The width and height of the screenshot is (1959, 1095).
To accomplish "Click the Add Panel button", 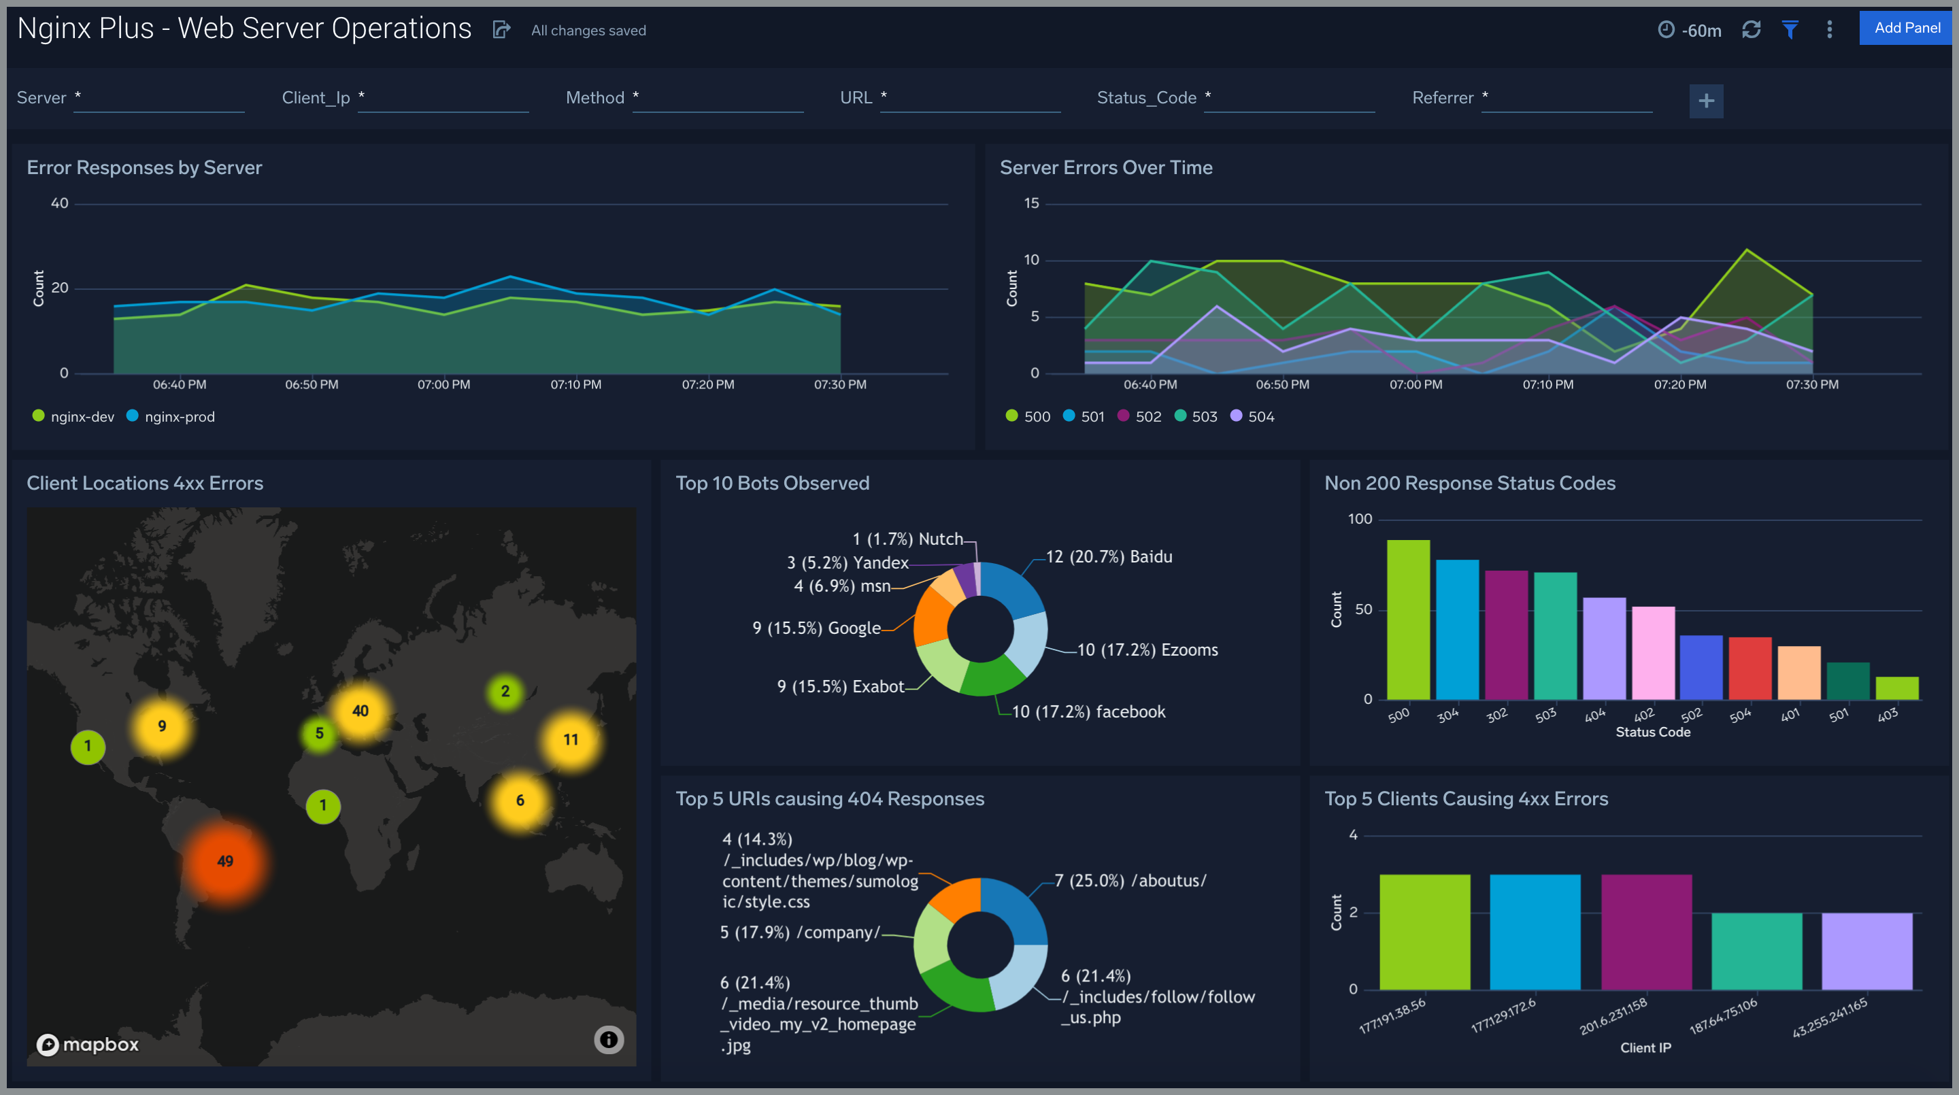I will coord(1907,28).
